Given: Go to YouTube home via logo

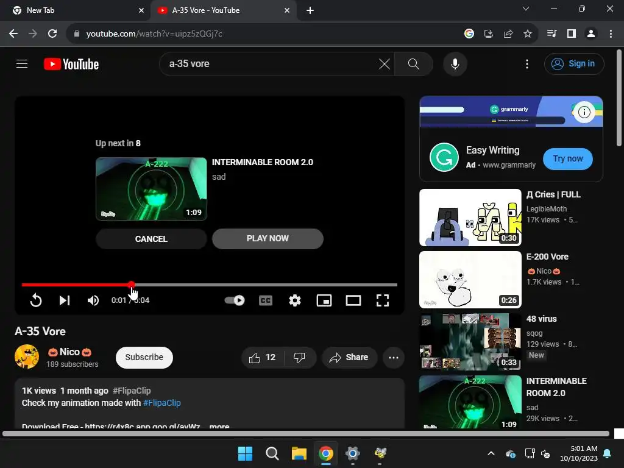Looking at the screenshot, I should (71, 64).
